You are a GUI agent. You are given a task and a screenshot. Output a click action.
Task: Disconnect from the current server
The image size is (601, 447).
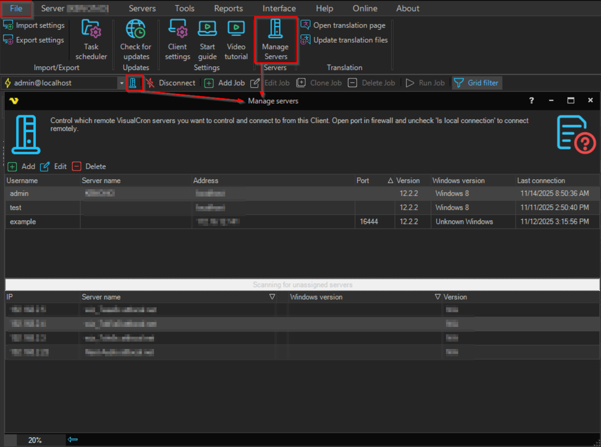[x=171, y=83]
